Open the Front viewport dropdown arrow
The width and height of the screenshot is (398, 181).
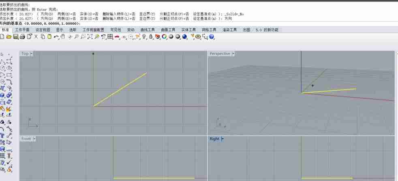[34, 138]
